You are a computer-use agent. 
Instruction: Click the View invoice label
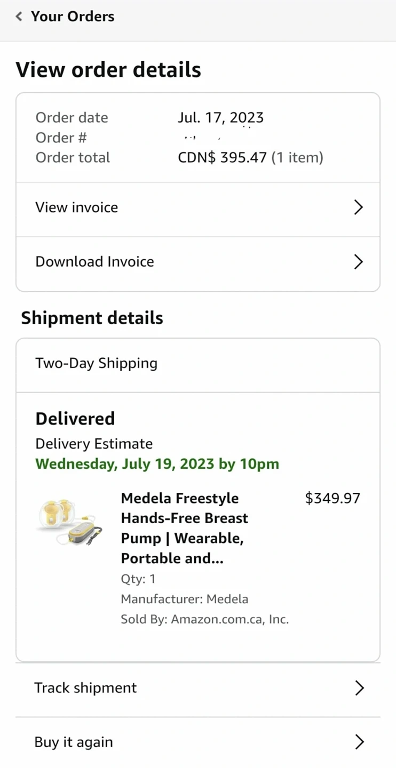[77, 207]
